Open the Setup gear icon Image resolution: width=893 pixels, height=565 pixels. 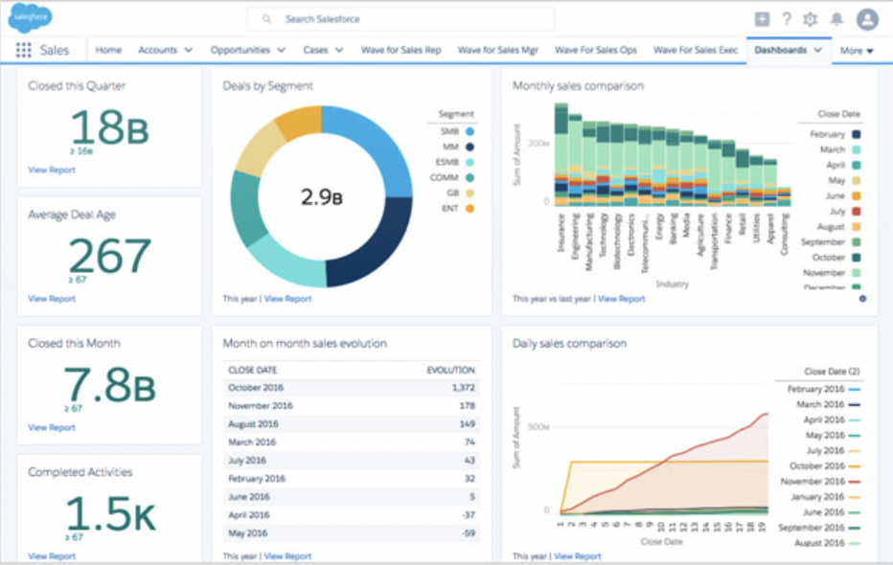pyautogui.click(x=810, y=19)
